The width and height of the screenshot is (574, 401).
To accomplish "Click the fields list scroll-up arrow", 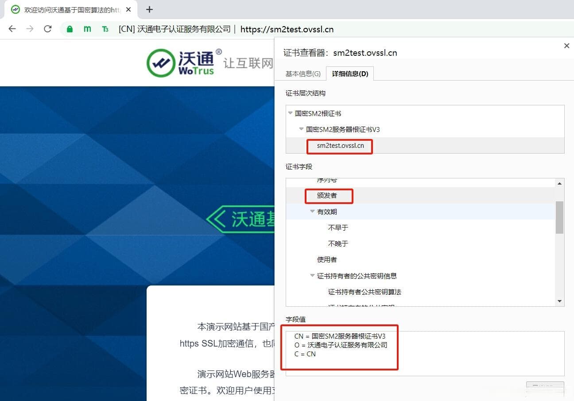I will 560,184.
